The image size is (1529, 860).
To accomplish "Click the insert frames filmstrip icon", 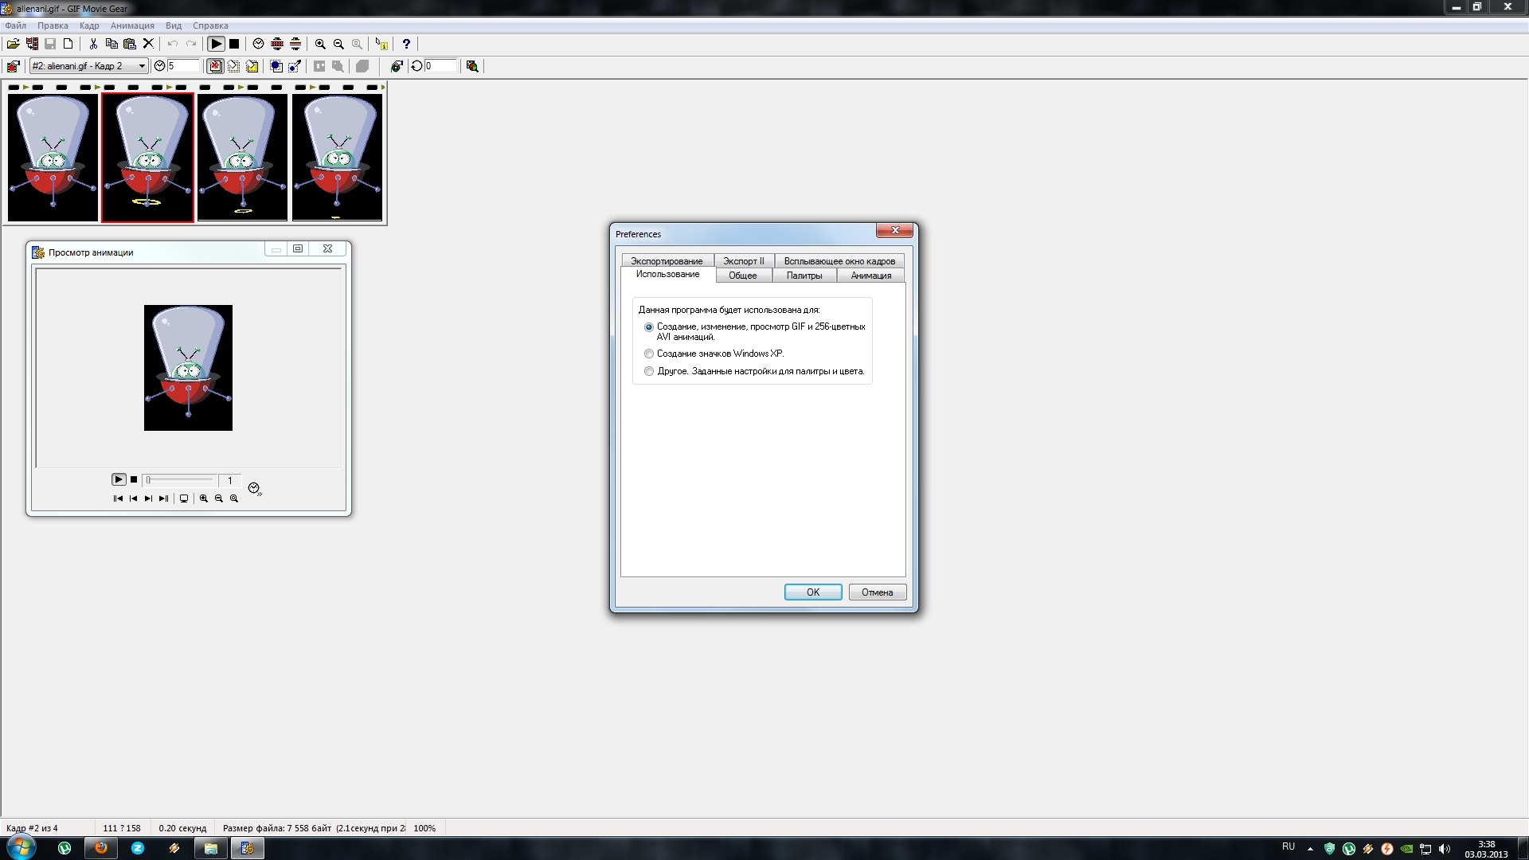I will point(32,45).
